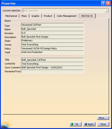Select the Graphic tab

click(x=35, y=16)
